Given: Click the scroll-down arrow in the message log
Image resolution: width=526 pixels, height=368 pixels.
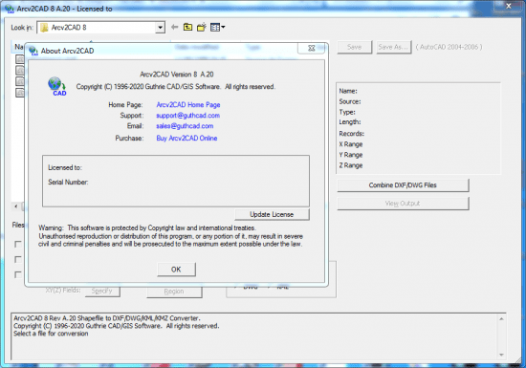Looking at the screenshot, I should [501, 355].
